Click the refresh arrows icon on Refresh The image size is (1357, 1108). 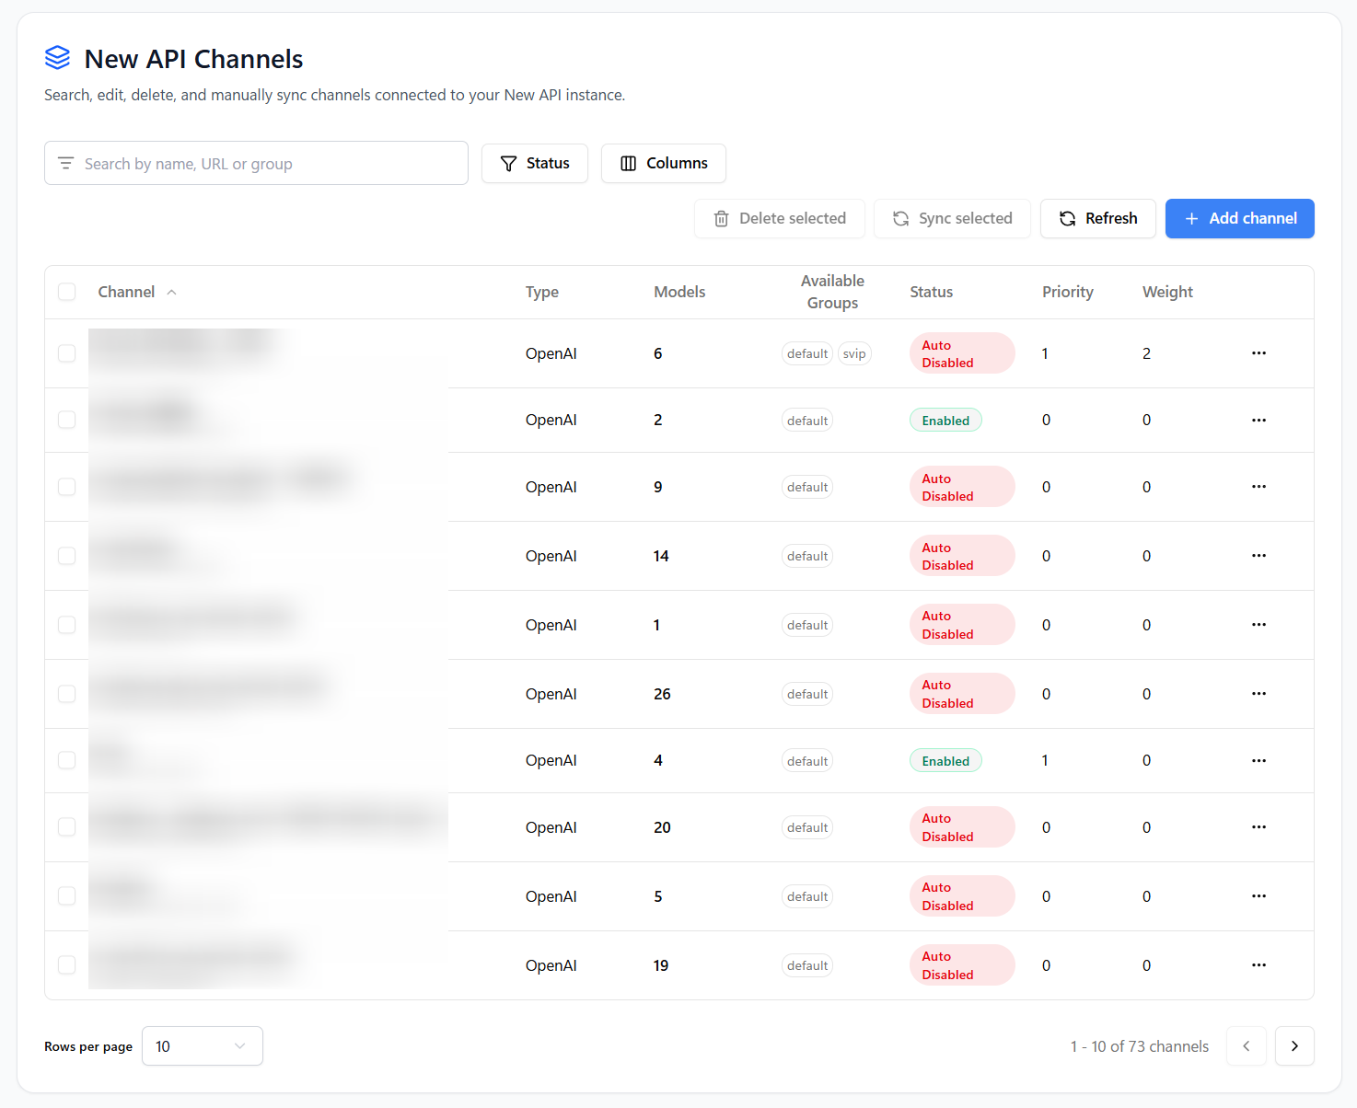[1067, 218]
